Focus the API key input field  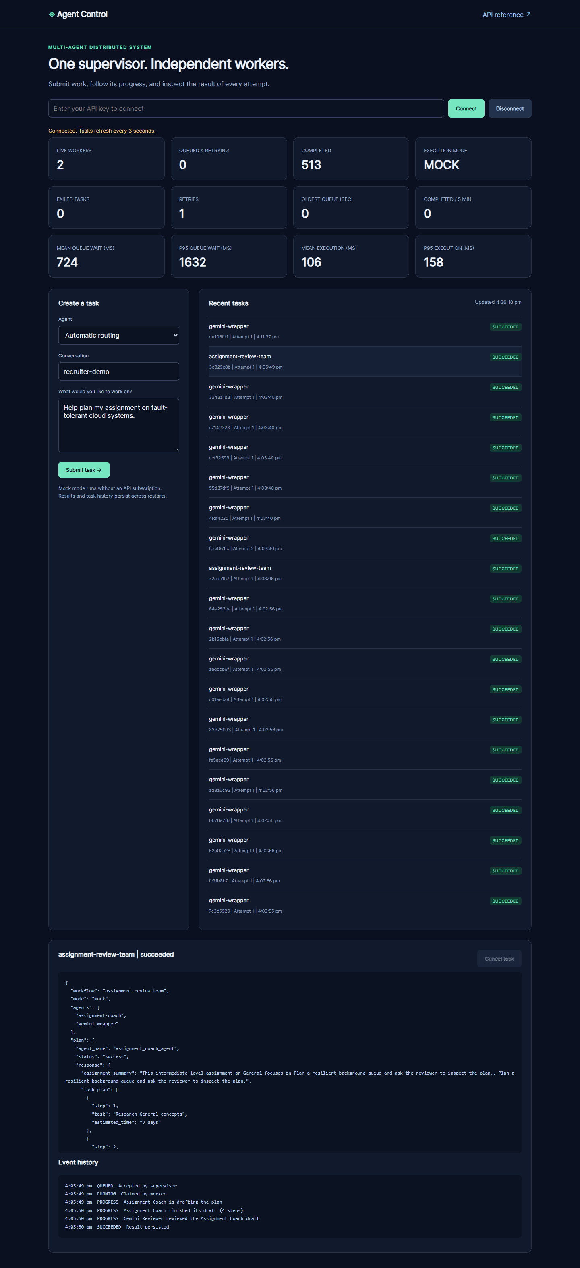click(246, 108)
